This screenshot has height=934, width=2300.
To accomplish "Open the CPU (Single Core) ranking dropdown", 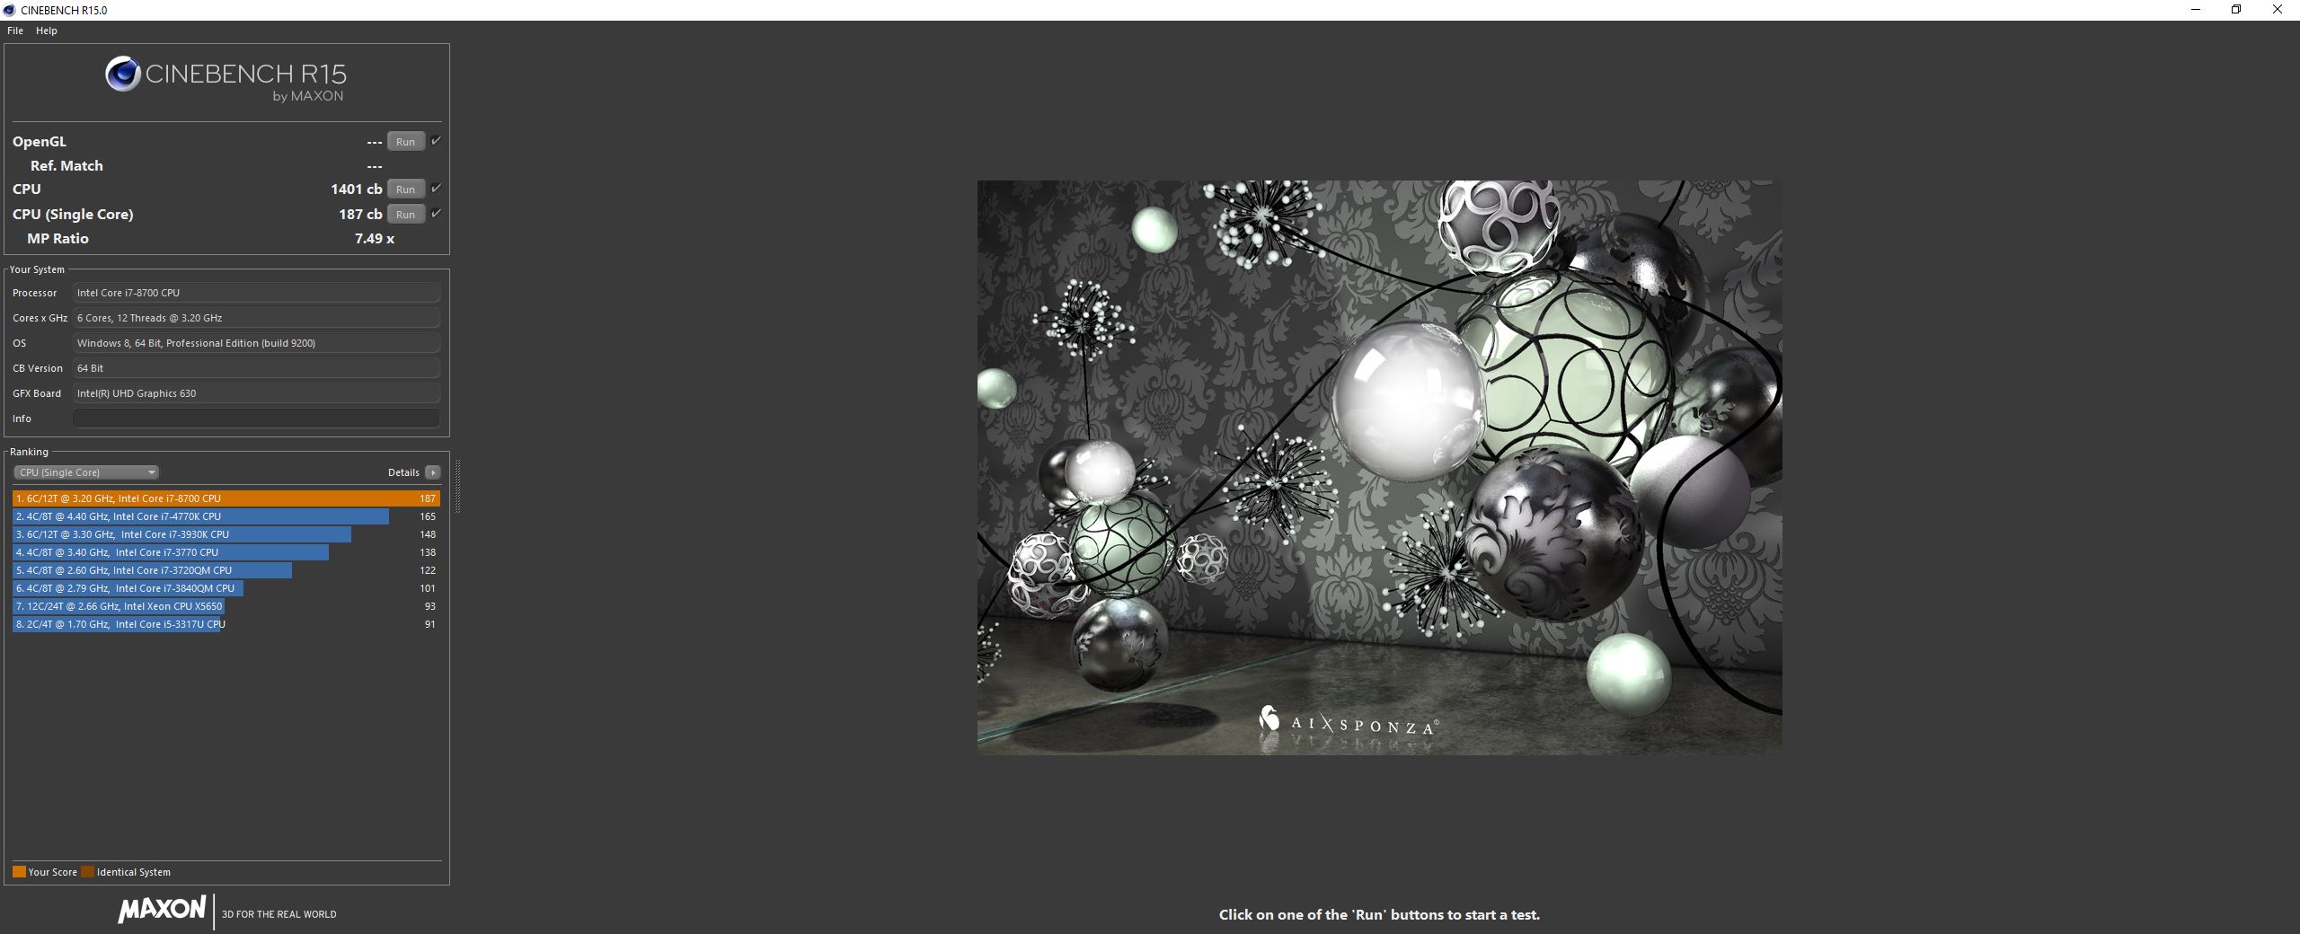I will point(86,472).
